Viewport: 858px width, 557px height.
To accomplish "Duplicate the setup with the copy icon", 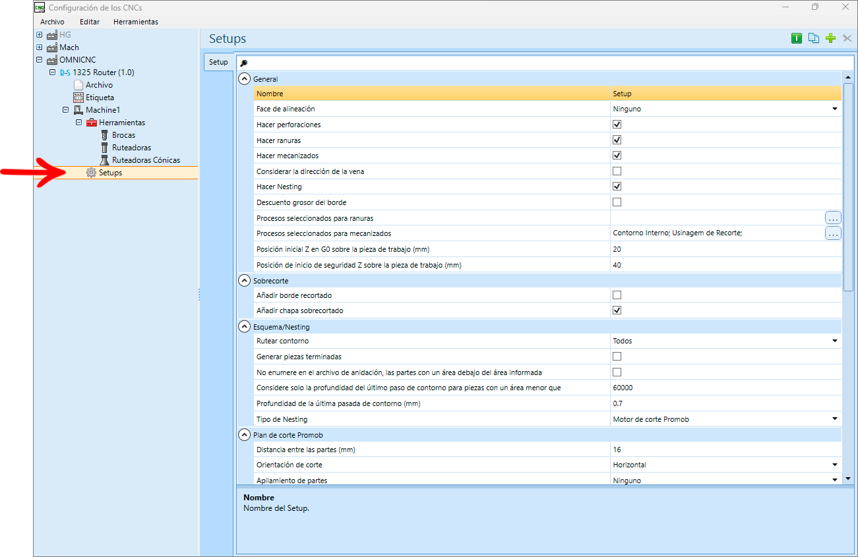I will pos(814,39).
